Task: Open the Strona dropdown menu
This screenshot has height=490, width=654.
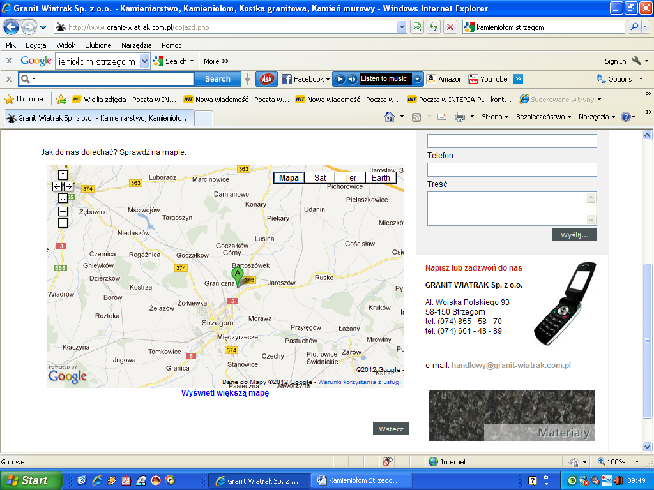Action: (495, 117)
